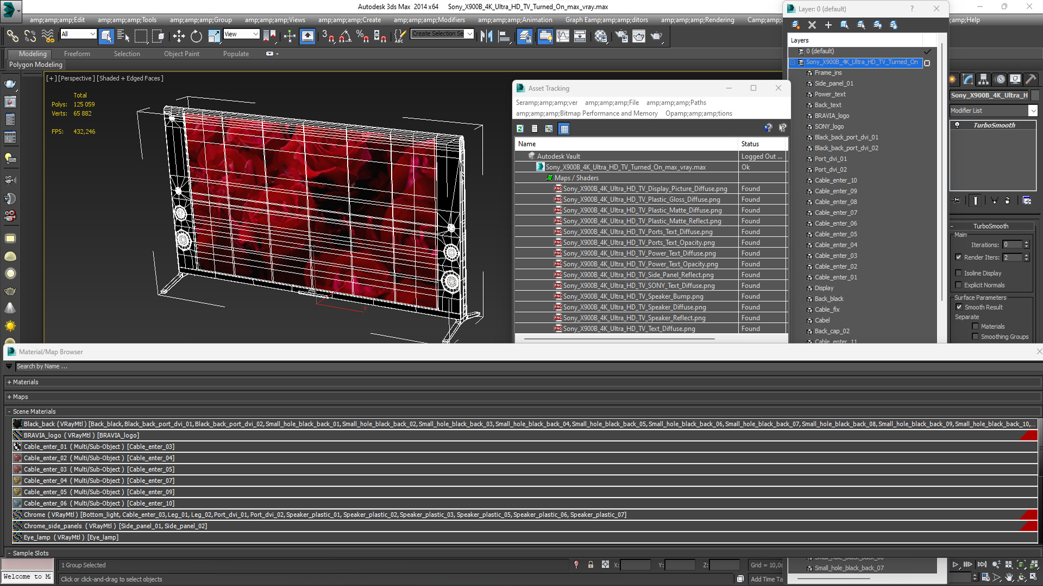Switch to the Freeform ribbon tab
1043x586 pixels.
pyautogui.click(x=77, y=54)
